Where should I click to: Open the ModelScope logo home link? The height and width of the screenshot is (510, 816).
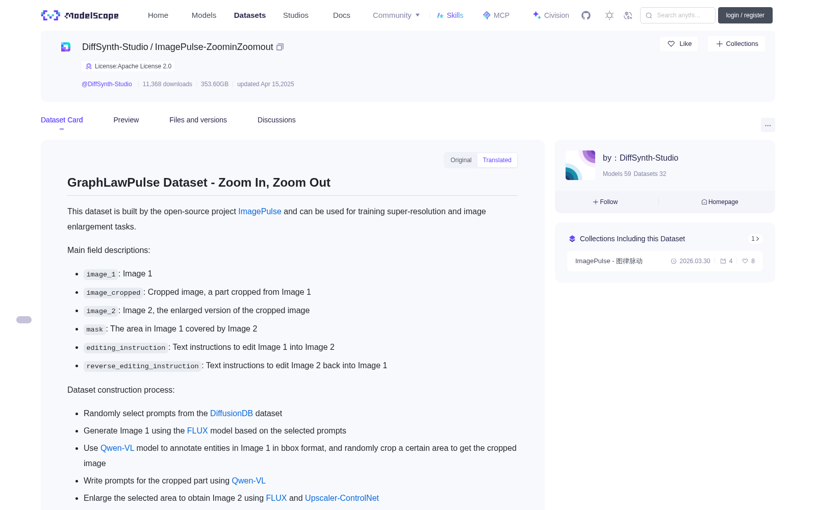pos(80,15)
